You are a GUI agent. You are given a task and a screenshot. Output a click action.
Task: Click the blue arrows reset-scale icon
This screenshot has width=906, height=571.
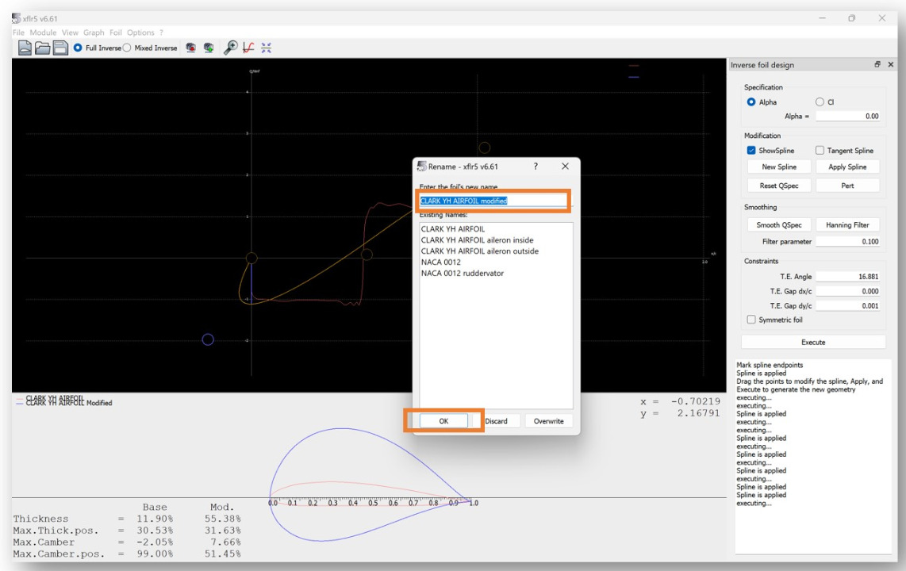[266, 47]
